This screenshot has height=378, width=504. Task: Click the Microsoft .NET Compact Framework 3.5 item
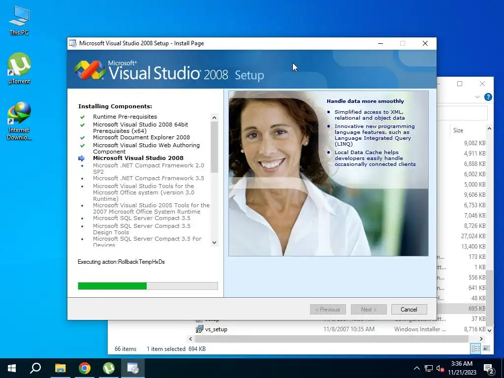click(x=149, y=178)
